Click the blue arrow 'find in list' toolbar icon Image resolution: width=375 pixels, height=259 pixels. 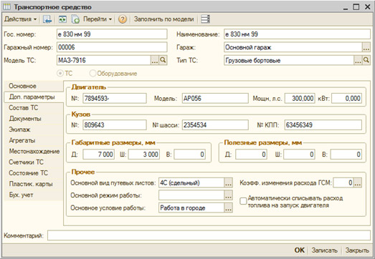[47, 19]
